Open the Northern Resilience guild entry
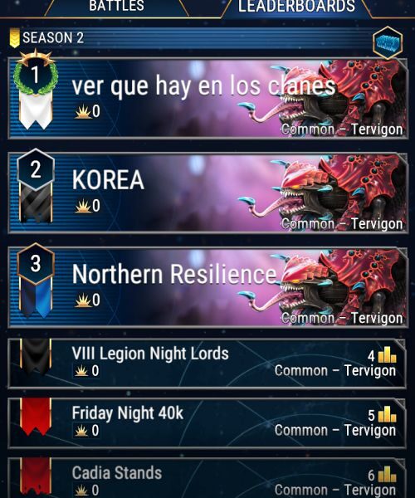This screenshot has width=415, height=498. pyautogui.click(x=207, y=287)
